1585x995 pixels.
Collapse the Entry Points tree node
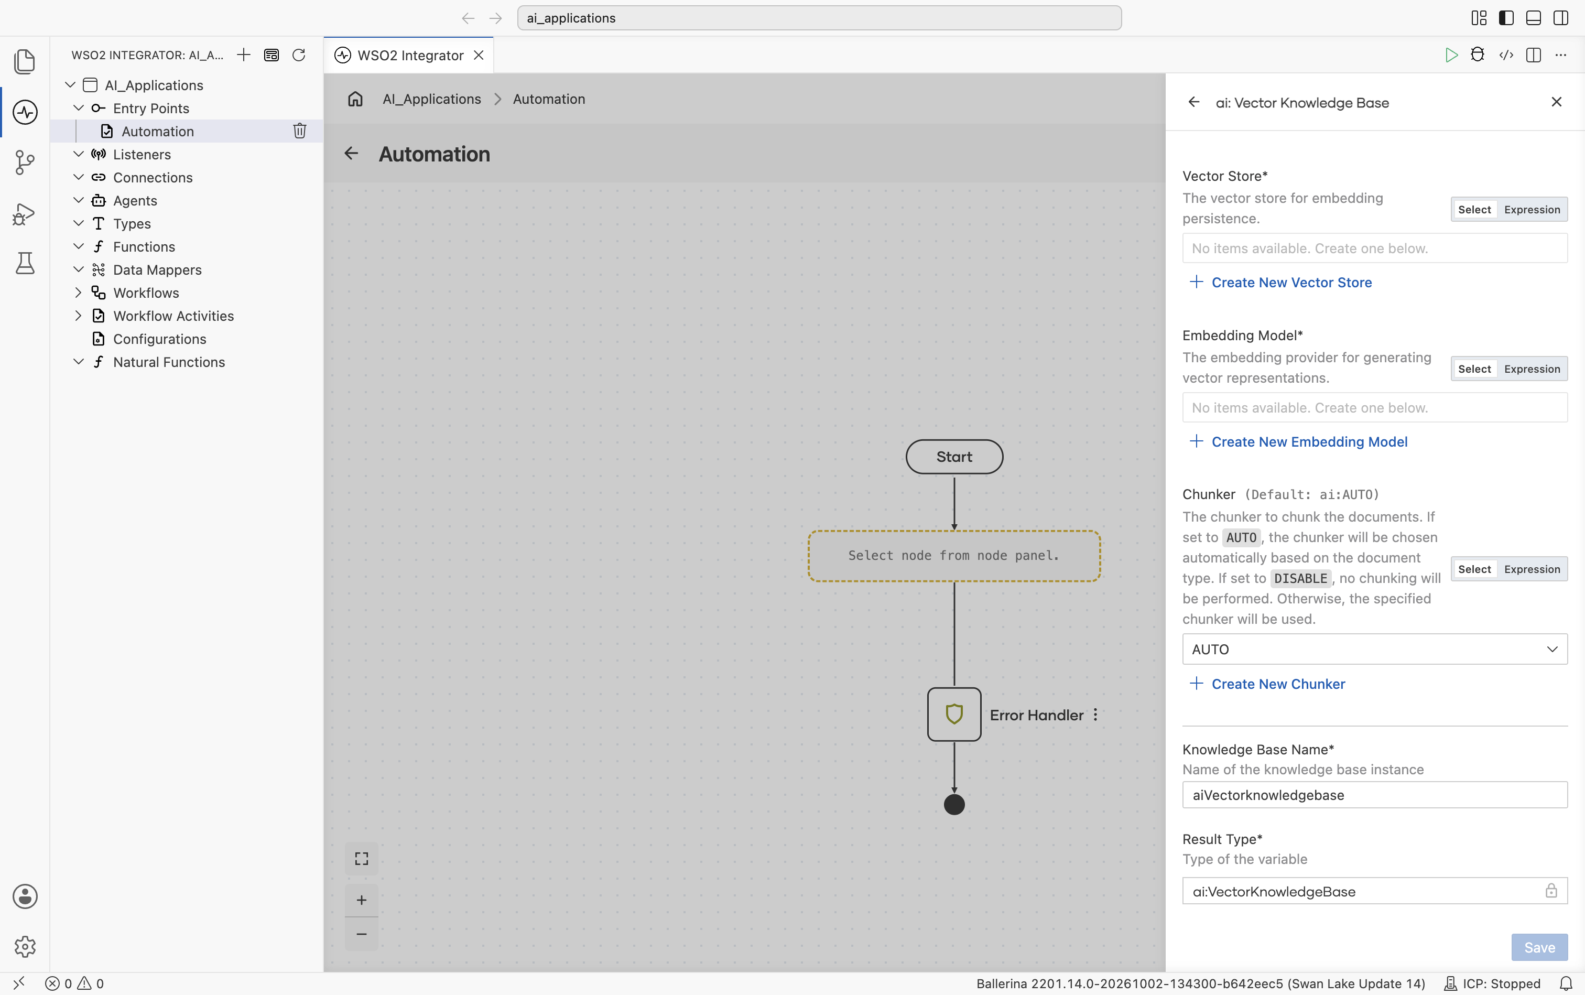[x=78, y=107]
